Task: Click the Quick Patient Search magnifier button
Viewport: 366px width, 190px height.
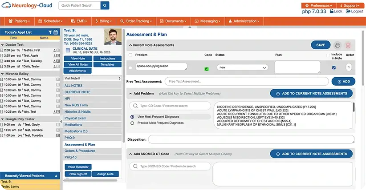Action: point(105,5)
